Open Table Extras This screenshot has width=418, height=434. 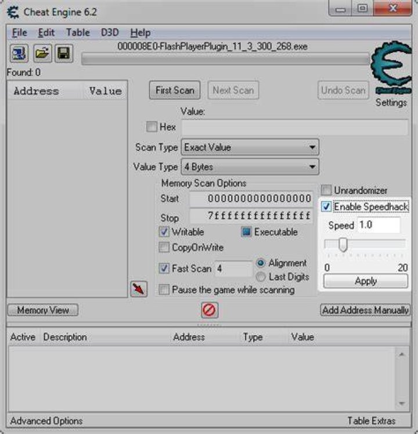372,421
